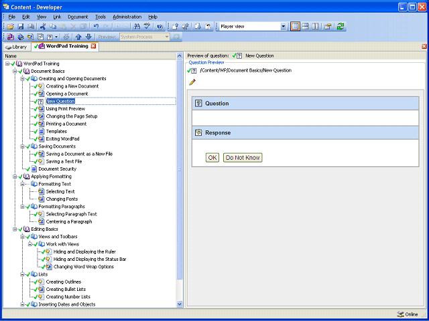
Task: Collapse the Document Basics node
Action: point(15,72)
